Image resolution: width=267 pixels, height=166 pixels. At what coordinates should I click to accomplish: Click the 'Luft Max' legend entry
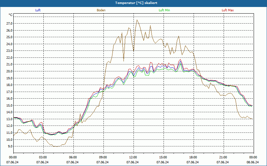[x=228, y=10]
